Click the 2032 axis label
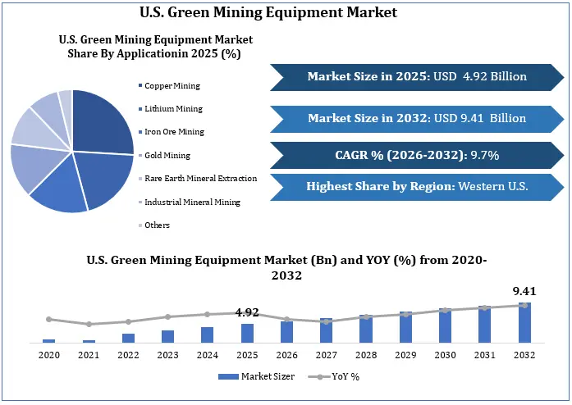This screenshot has width=572, height=405. [x=524, y=355]
